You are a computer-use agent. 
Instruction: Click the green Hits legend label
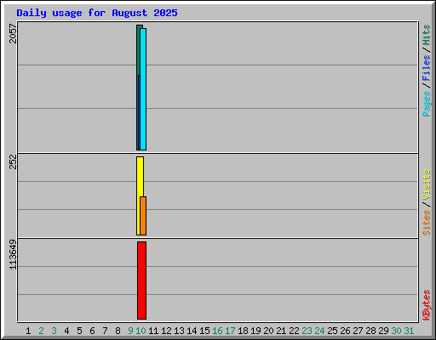[x=427, y=35]
